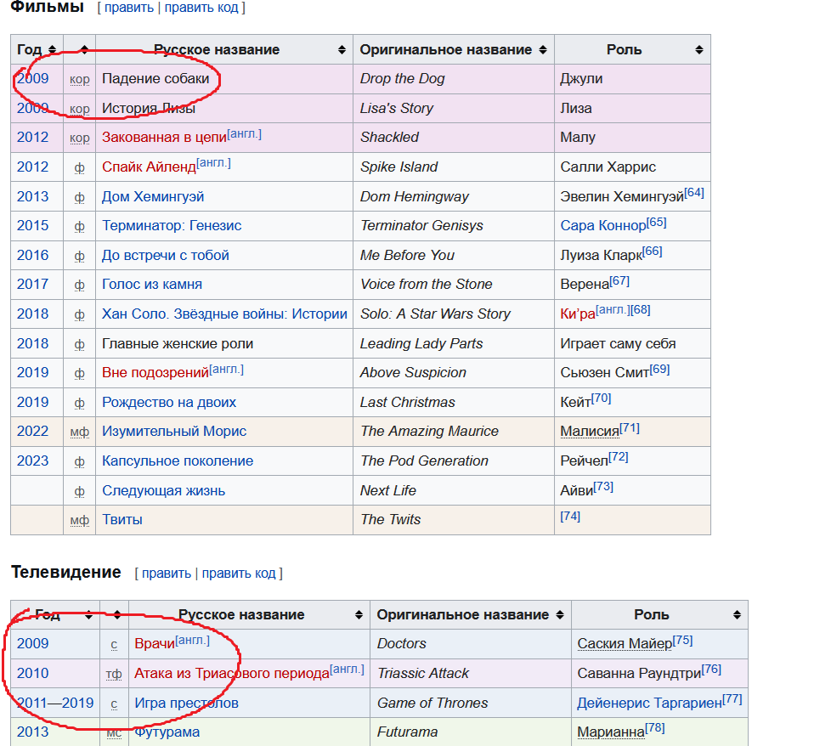Click year 2022 link in films table

tap(32, 432)
